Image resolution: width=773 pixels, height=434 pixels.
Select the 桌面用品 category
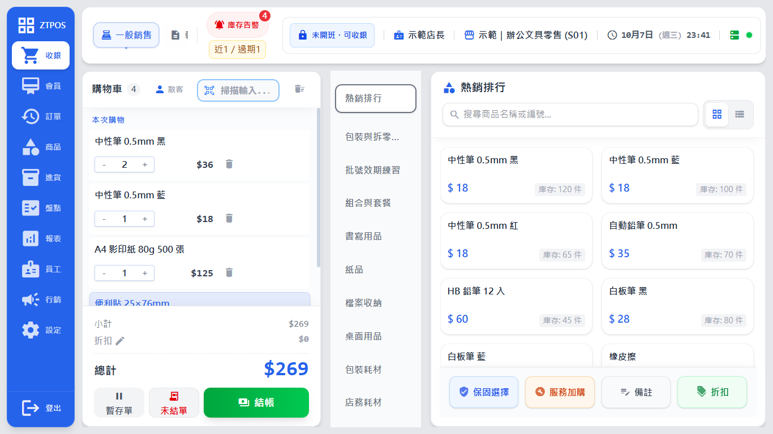pyautogui.click(x=376, y=336)
